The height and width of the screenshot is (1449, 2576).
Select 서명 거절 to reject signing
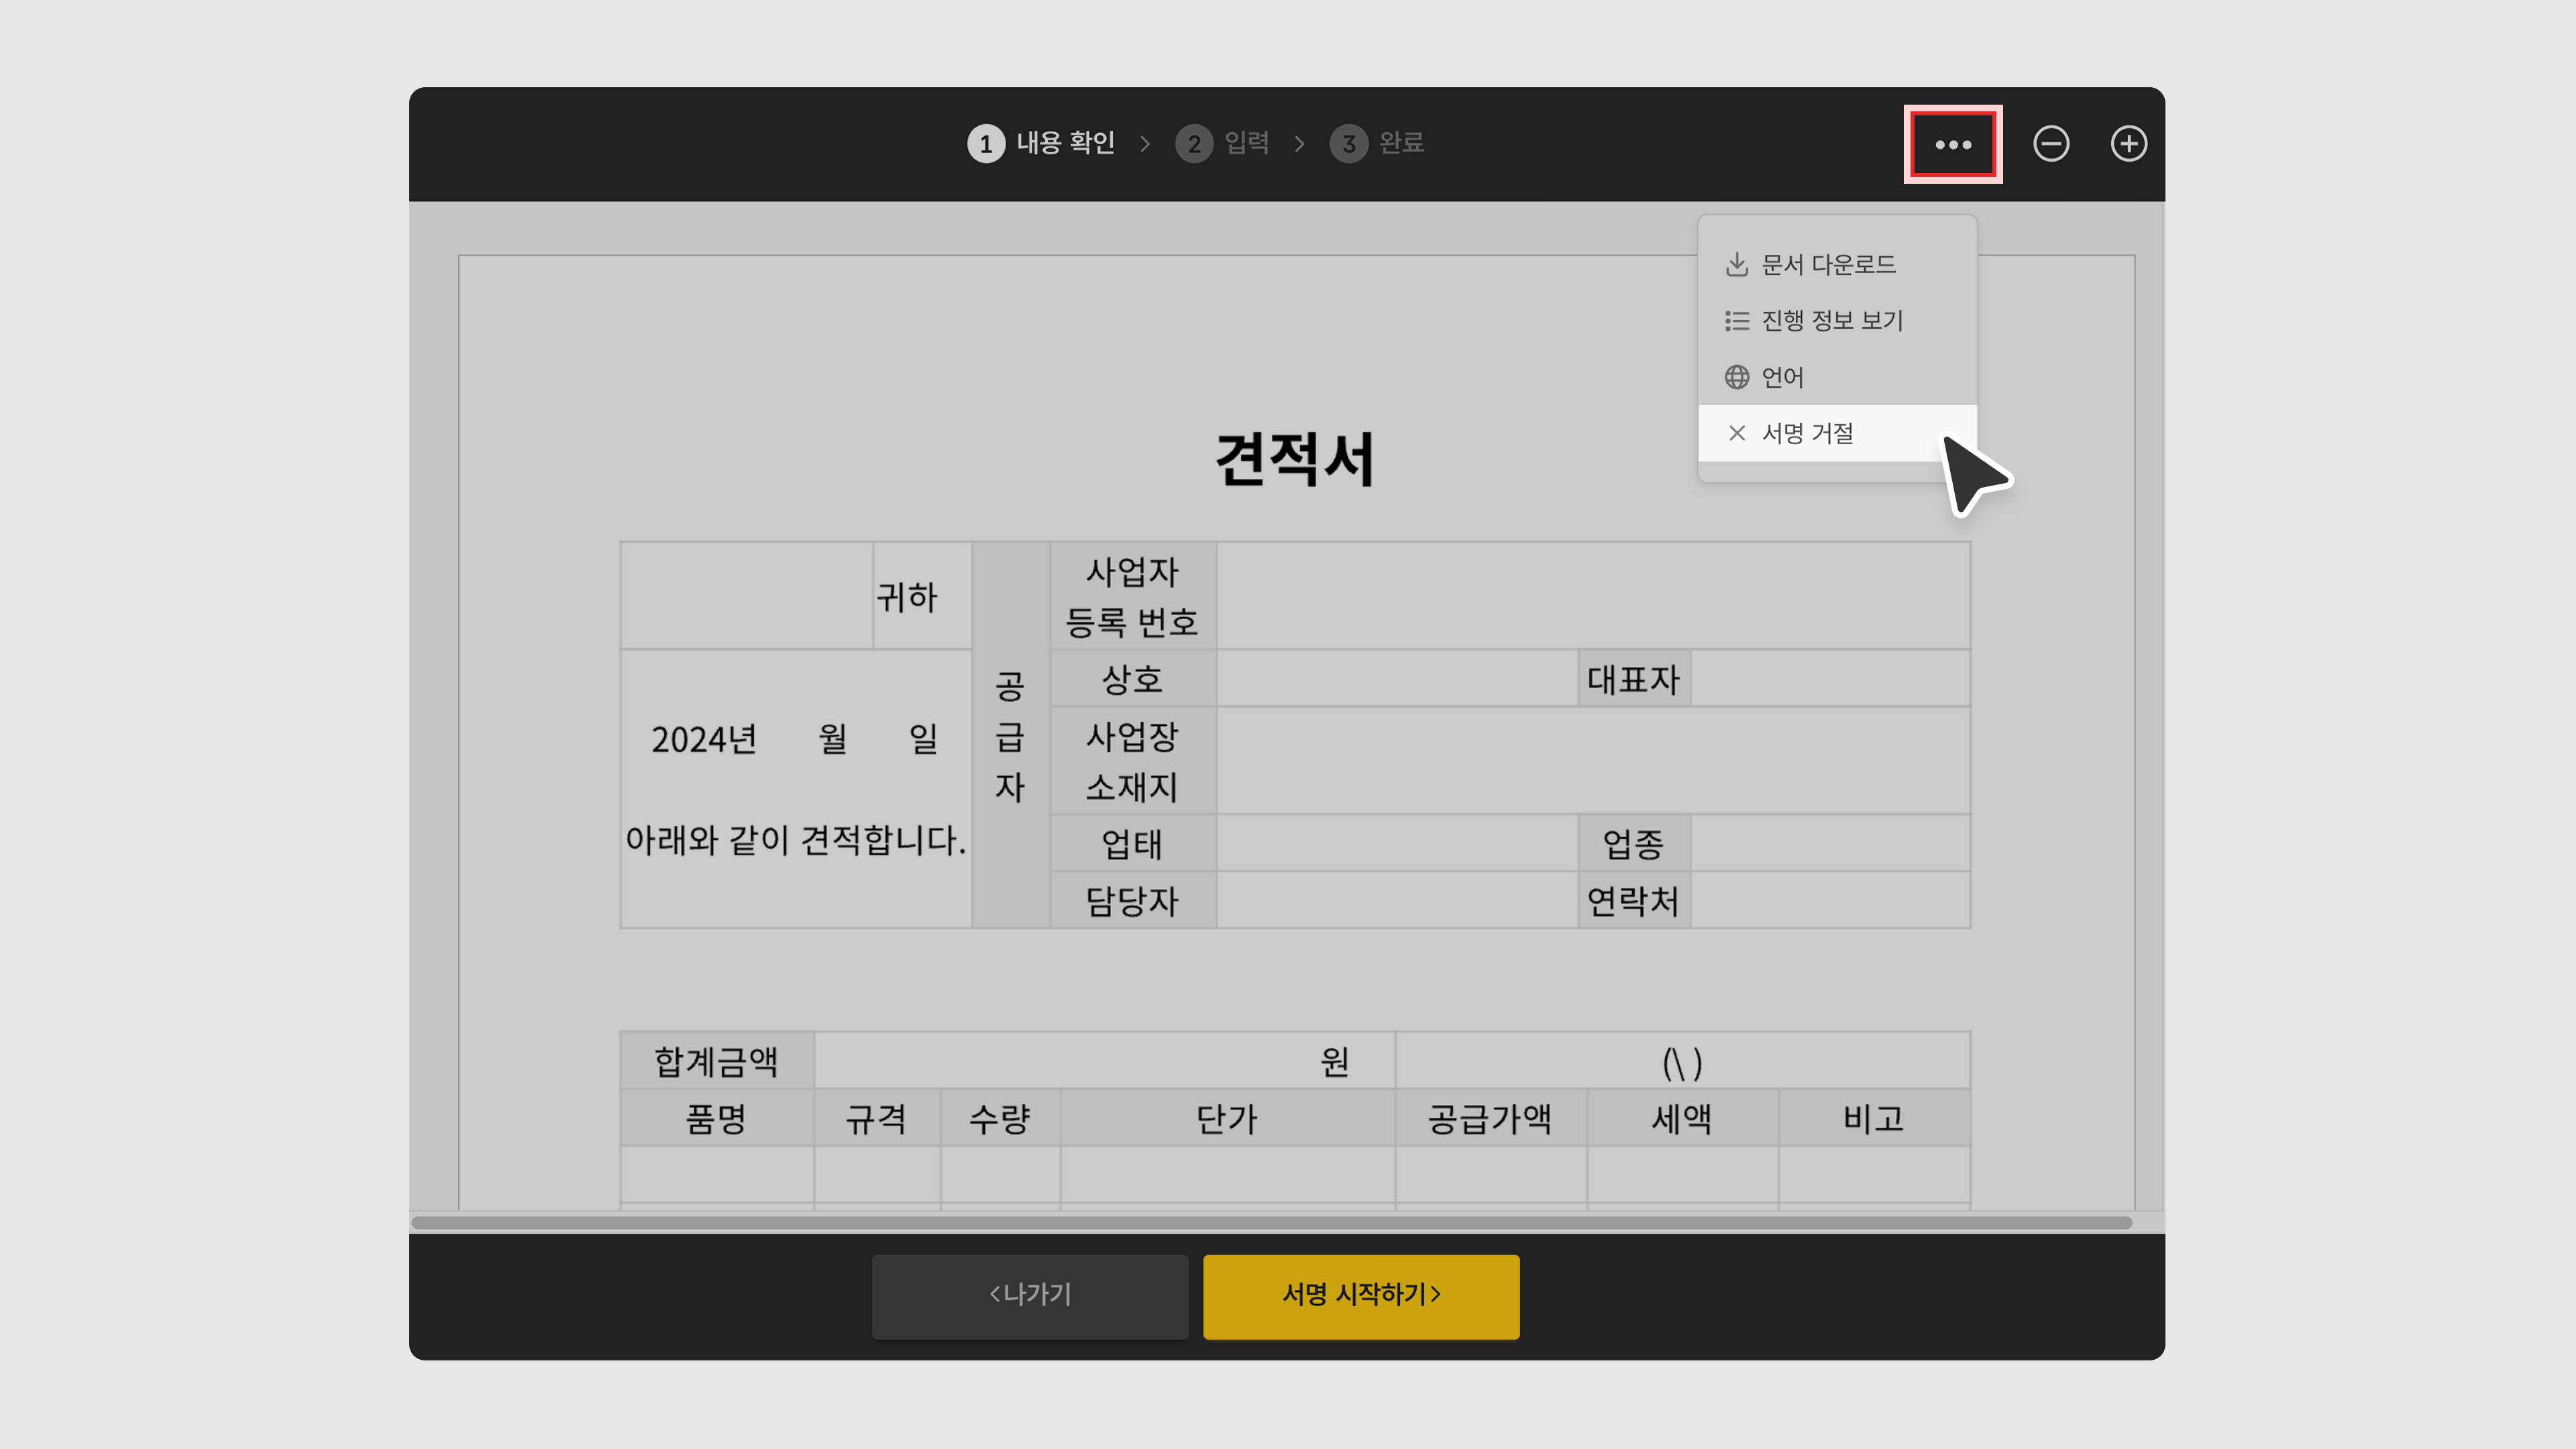1808,433
